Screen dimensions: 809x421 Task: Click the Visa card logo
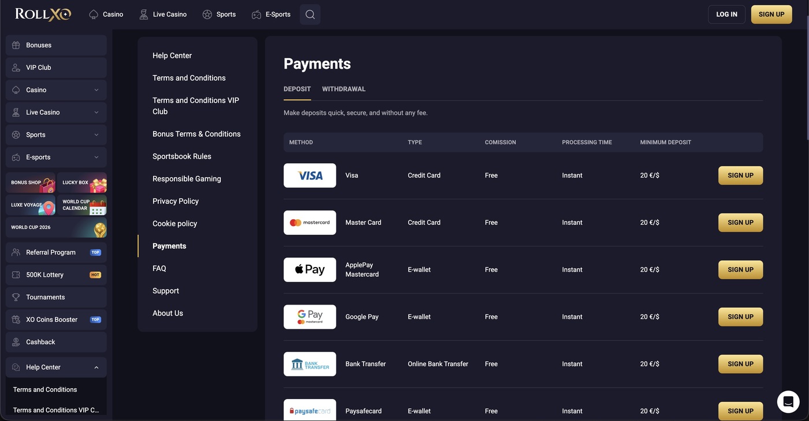click(x=310, y=175)
